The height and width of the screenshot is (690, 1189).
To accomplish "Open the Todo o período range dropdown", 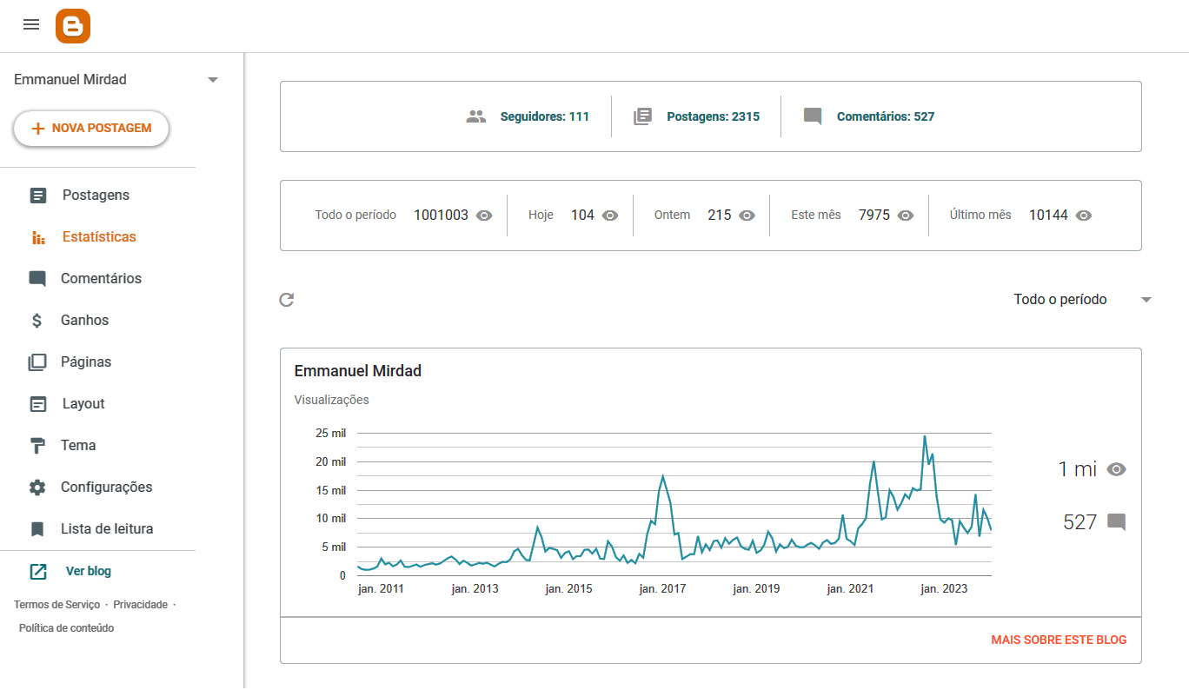I will tap(1082, 300).
